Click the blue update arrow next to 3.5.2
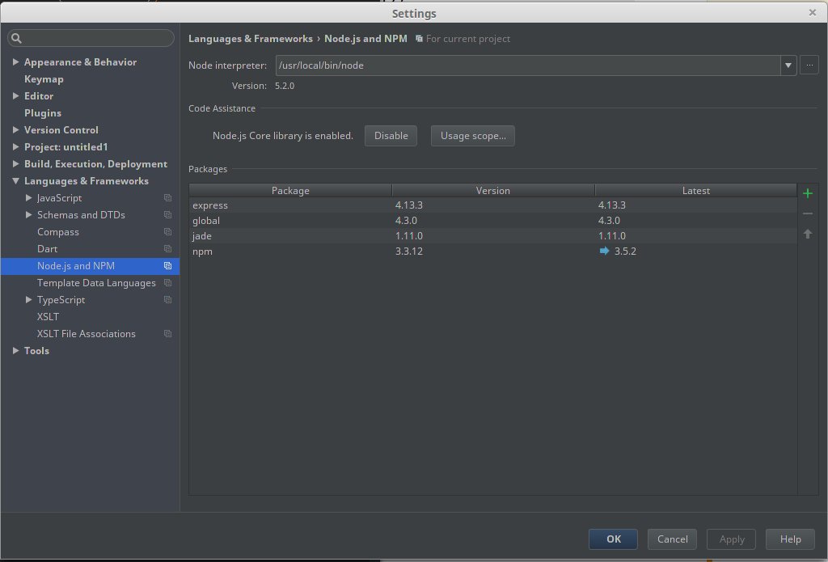The height and width of the screenshot is (562, 828). (x=604, y=251)
